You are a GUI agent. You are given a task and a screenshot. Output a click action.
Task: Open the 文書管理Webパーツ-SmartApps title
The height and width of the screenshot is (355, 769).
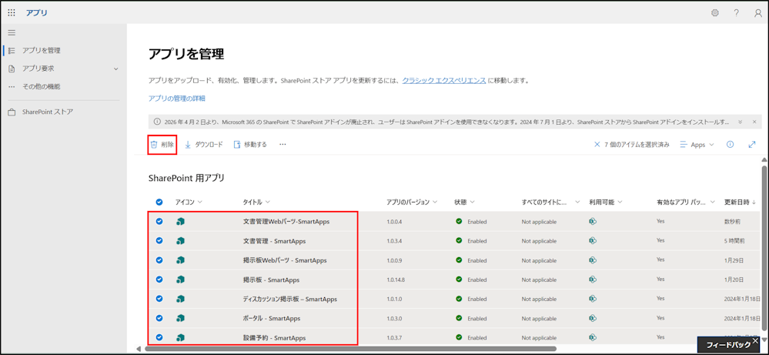click(x=286, y=222)
